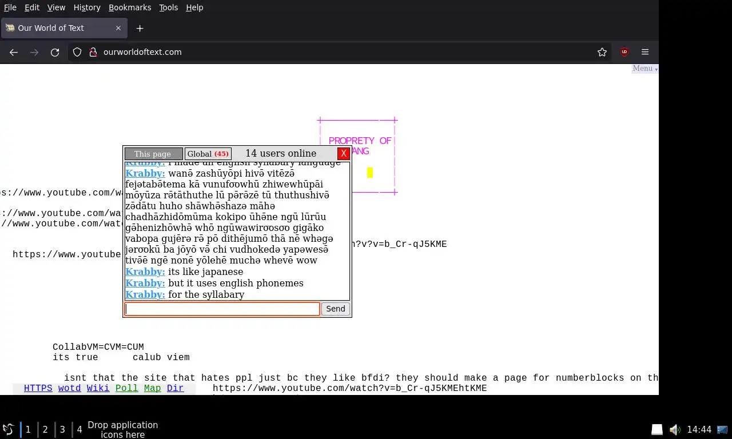The width and height of the screenshot is (732, 439).
Task: Open the Bookmarks menu
Action: [x=130, y=7]
